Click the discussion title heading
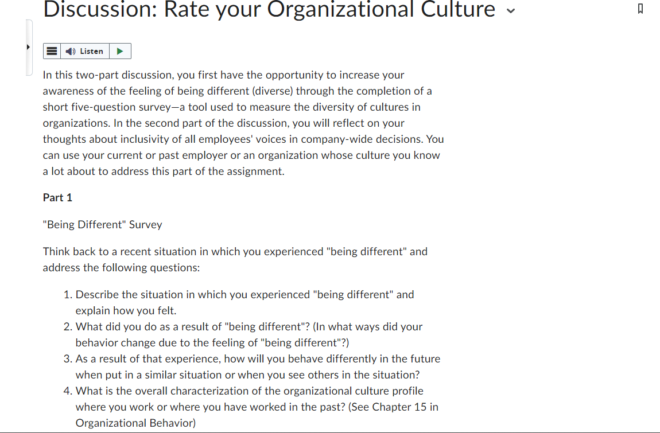Image resolution: width=660 pixels, height=433 pixels. pos(269,9)
